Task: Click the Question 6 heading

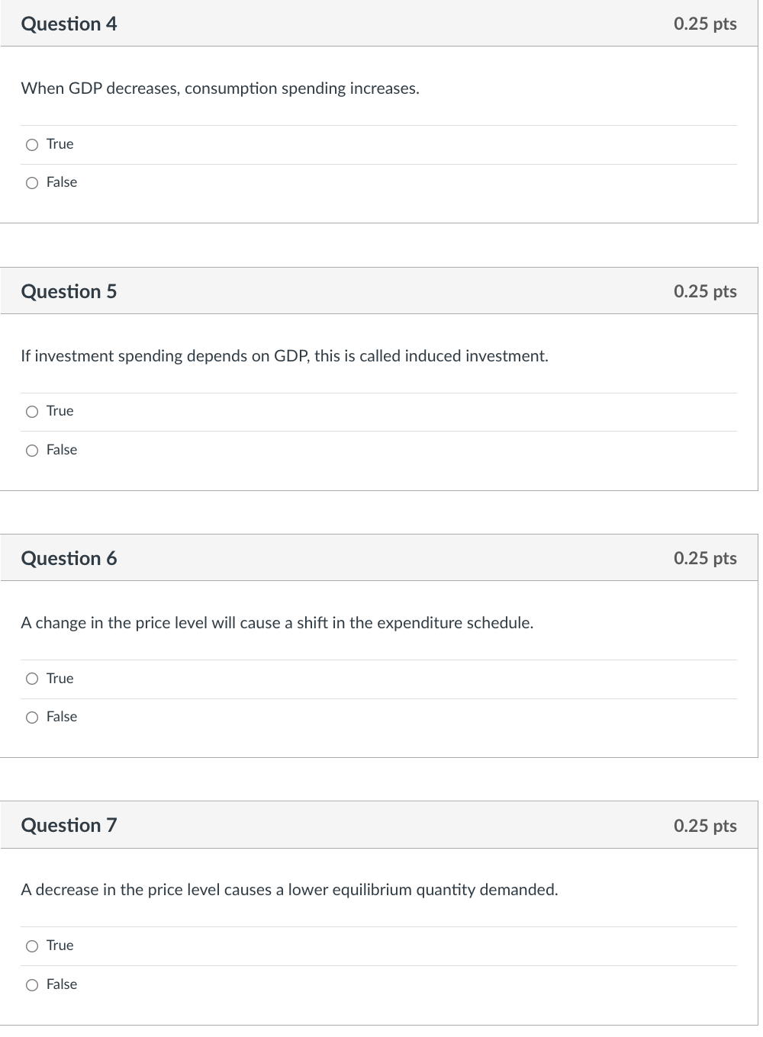Action: pos(69,558)
